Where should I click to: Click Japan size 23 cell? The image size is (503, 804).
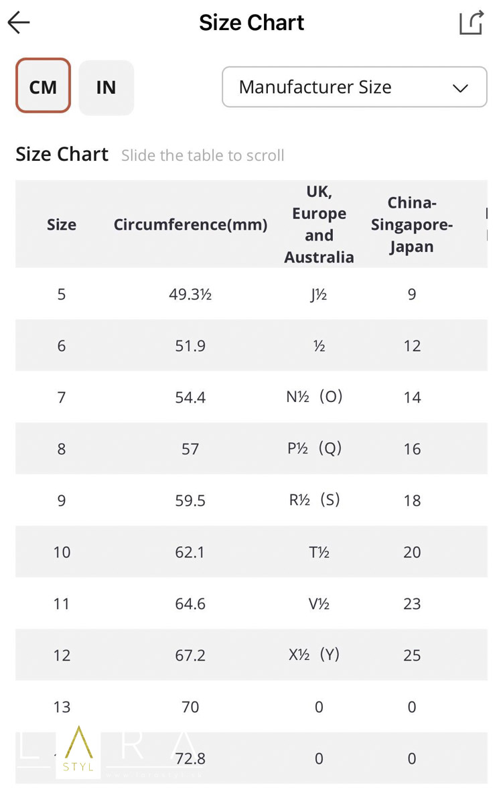click(412, 604)
